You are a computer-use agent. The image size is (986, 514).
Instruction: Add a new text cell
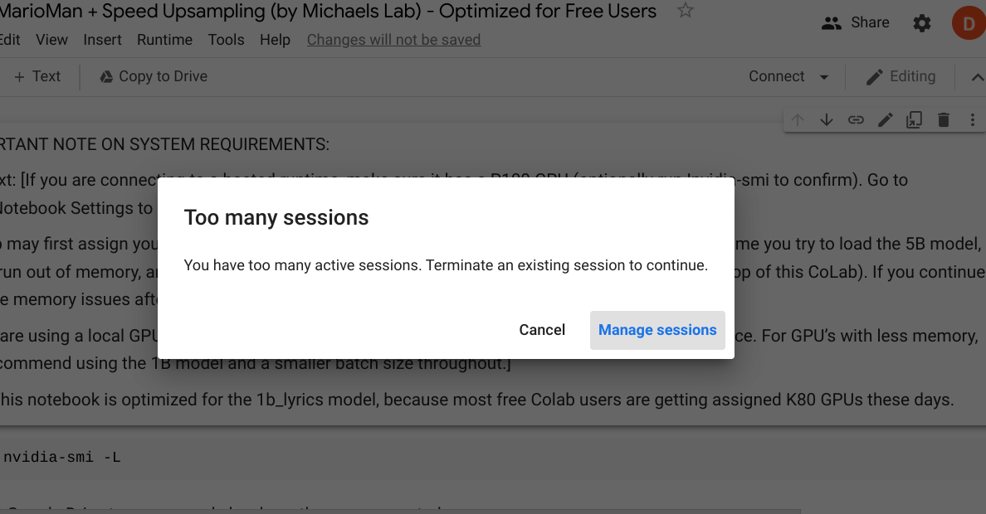[x=37, y=75]
